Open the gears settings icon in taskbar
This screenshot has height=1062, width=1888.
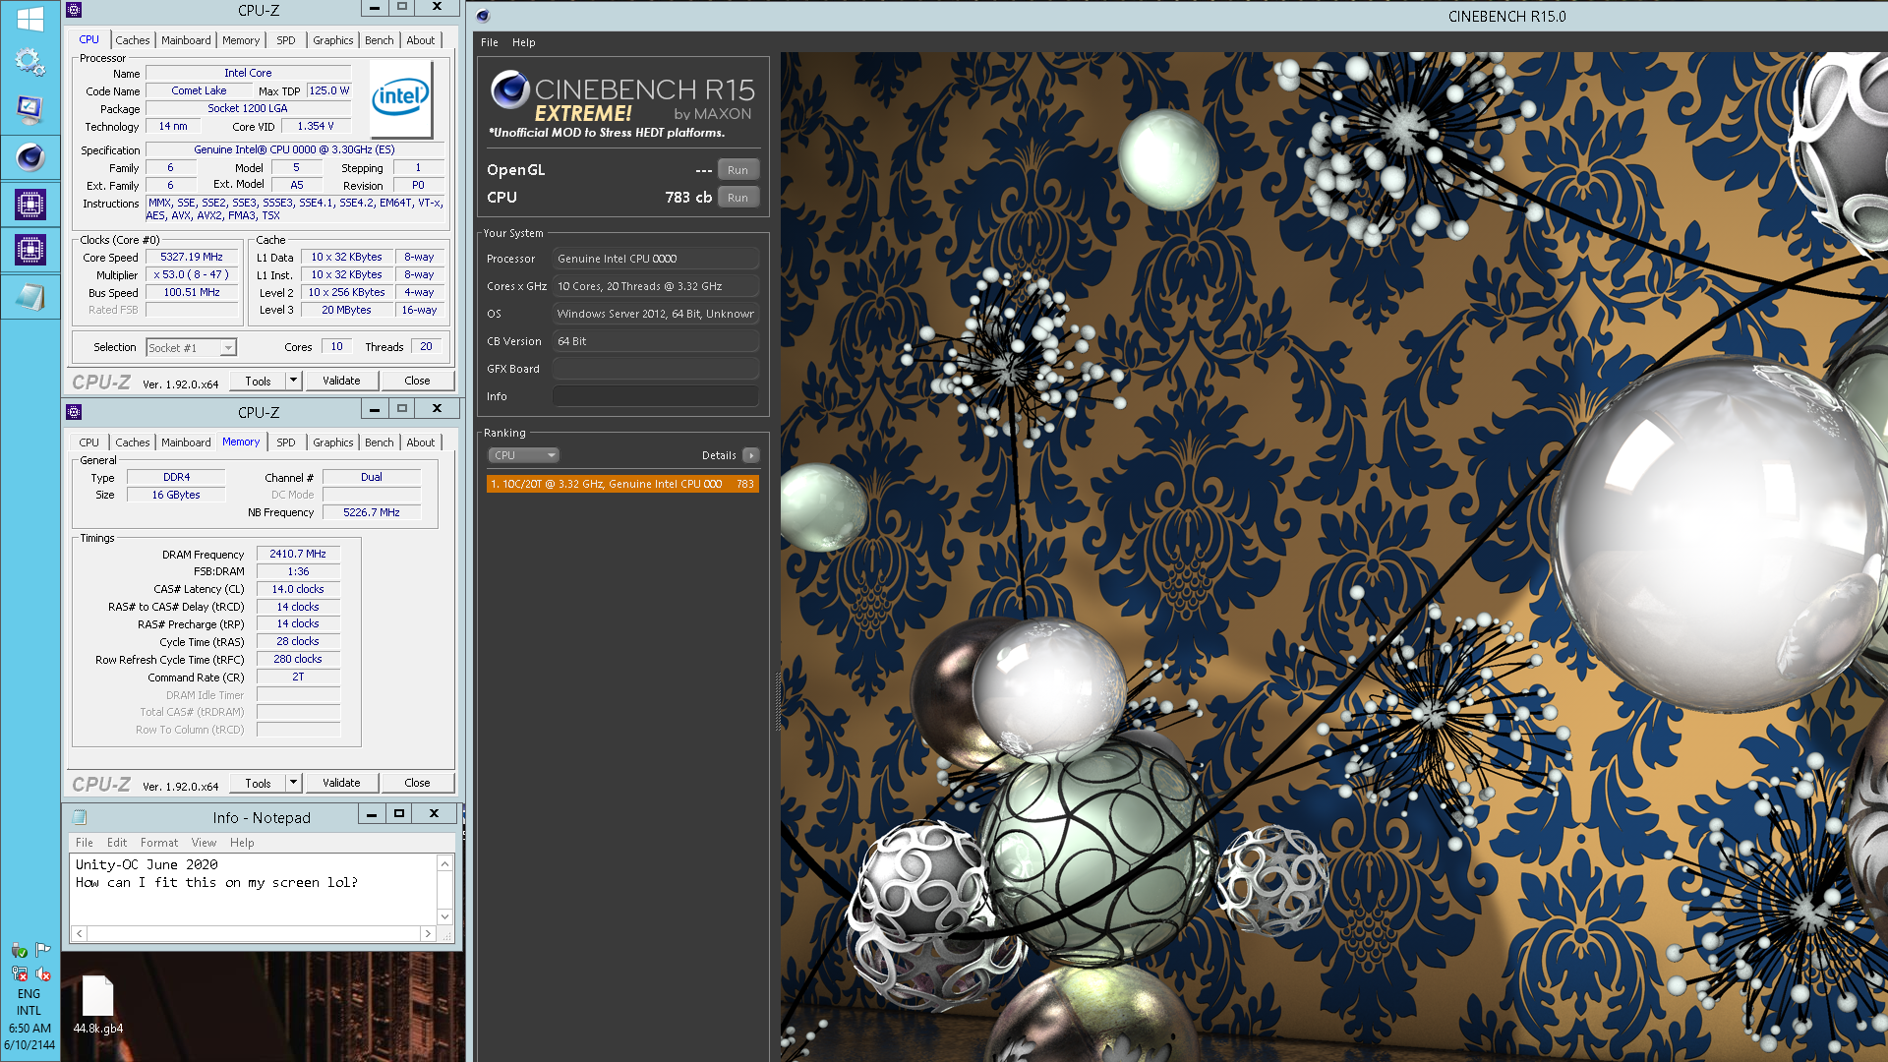click(29, 62)
